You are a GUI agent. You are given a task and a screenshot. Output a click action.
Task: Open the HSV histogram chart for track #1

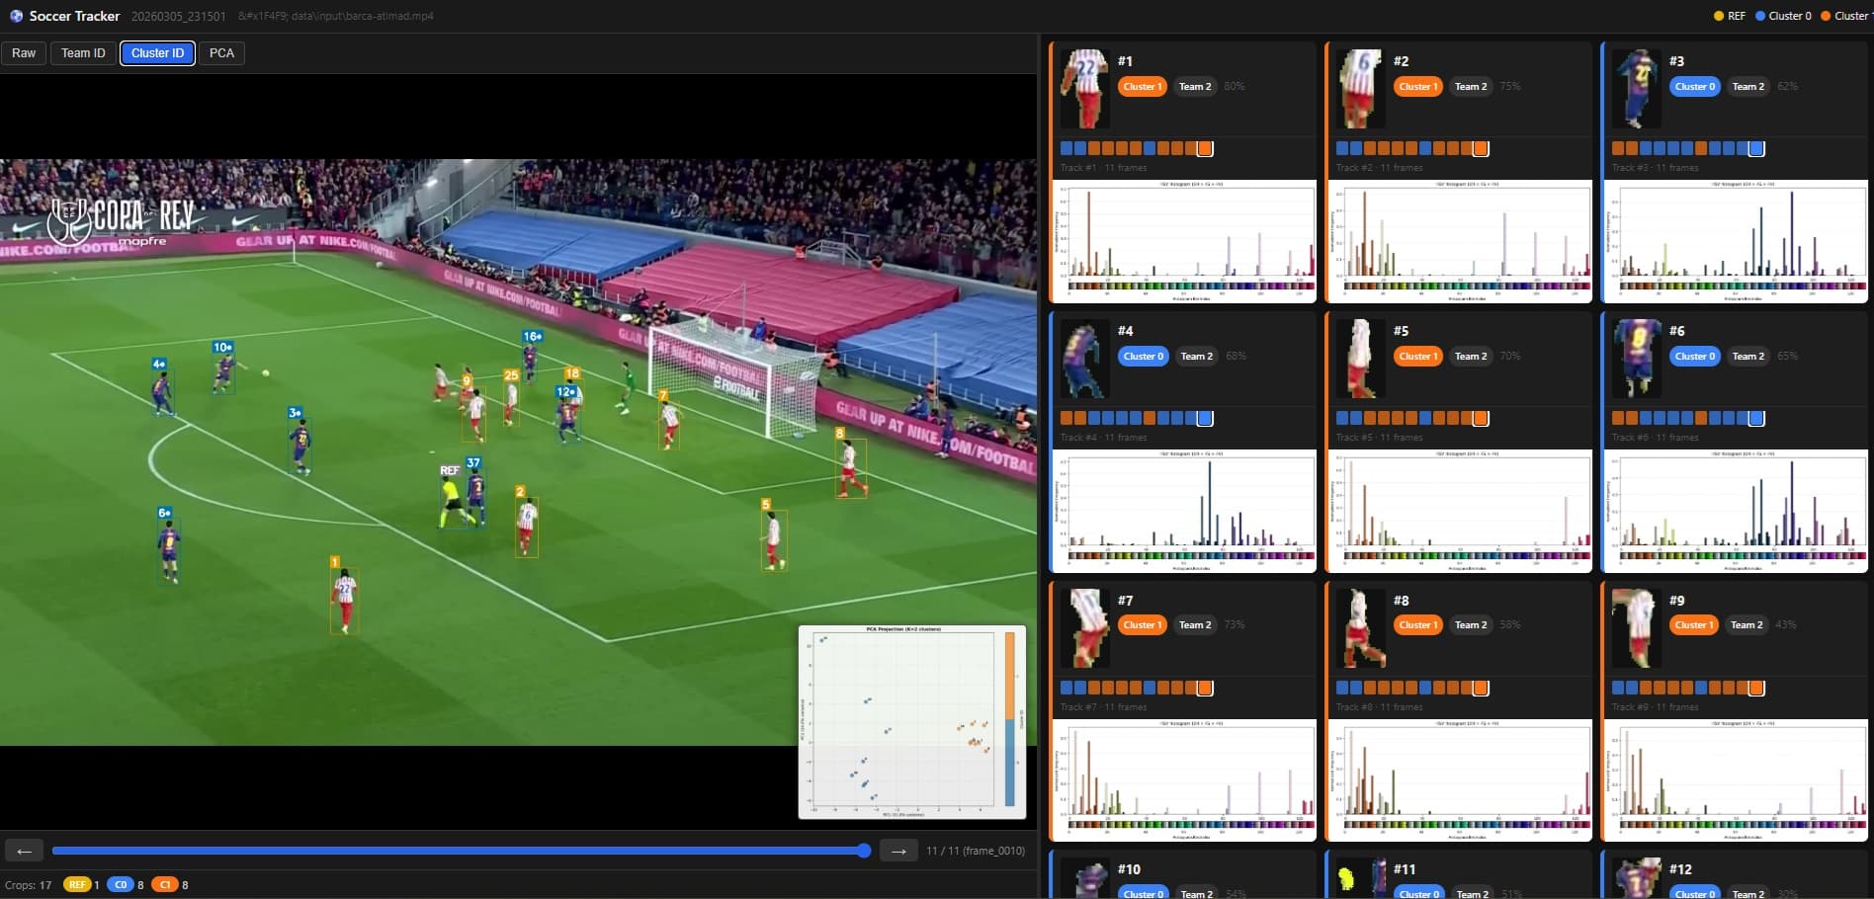(x=1184, y=241)
